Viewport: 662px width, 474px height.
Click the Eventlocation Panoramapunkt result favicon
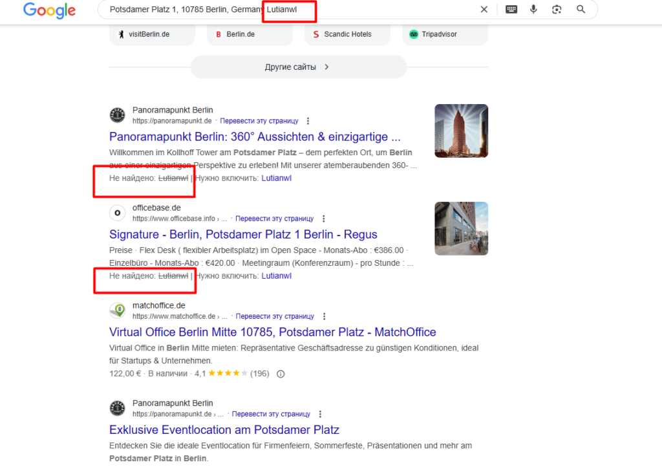tap(118, 408)
